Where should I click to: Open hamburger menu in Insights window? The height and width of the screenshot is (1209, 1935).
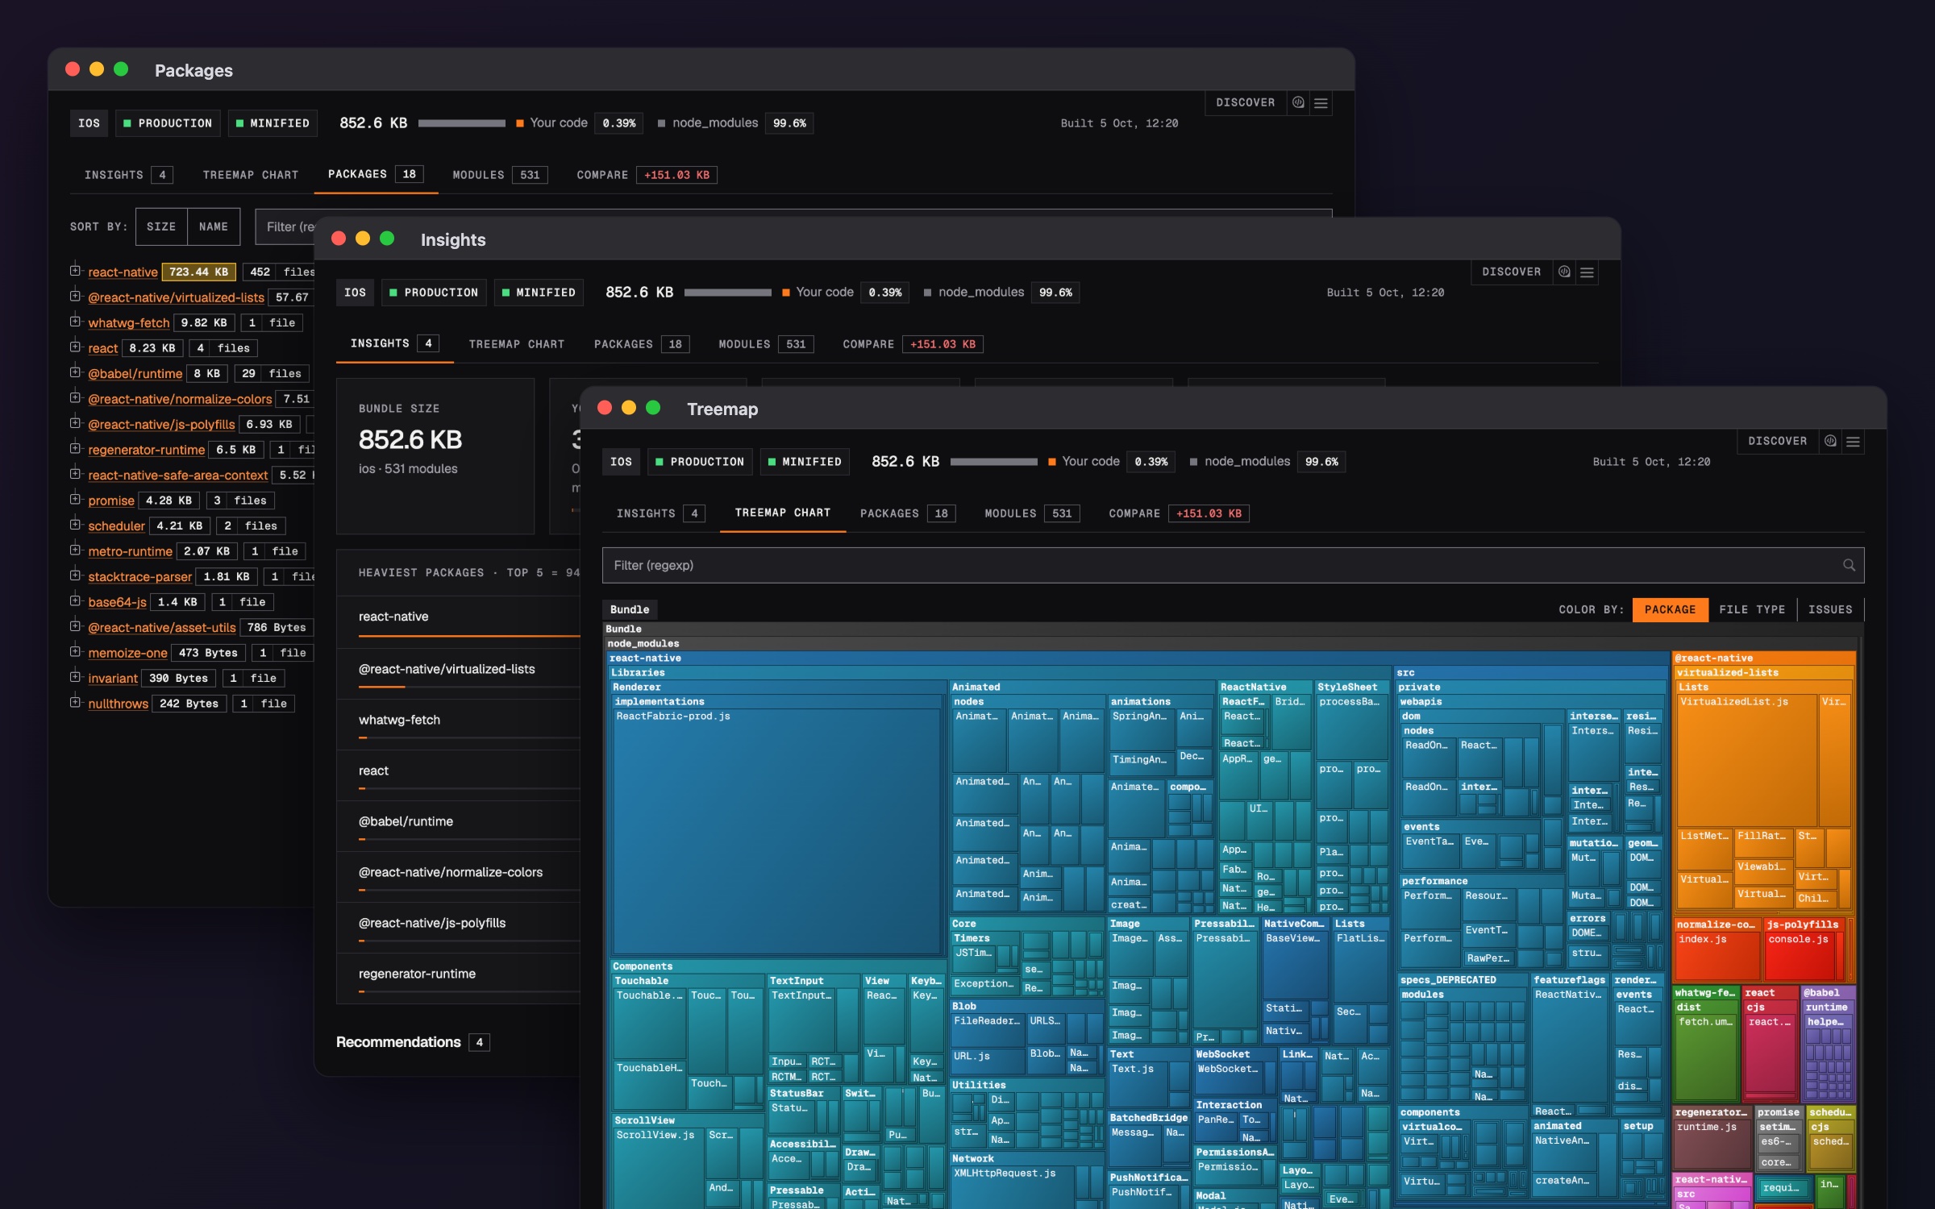(x=1587, y=272)
